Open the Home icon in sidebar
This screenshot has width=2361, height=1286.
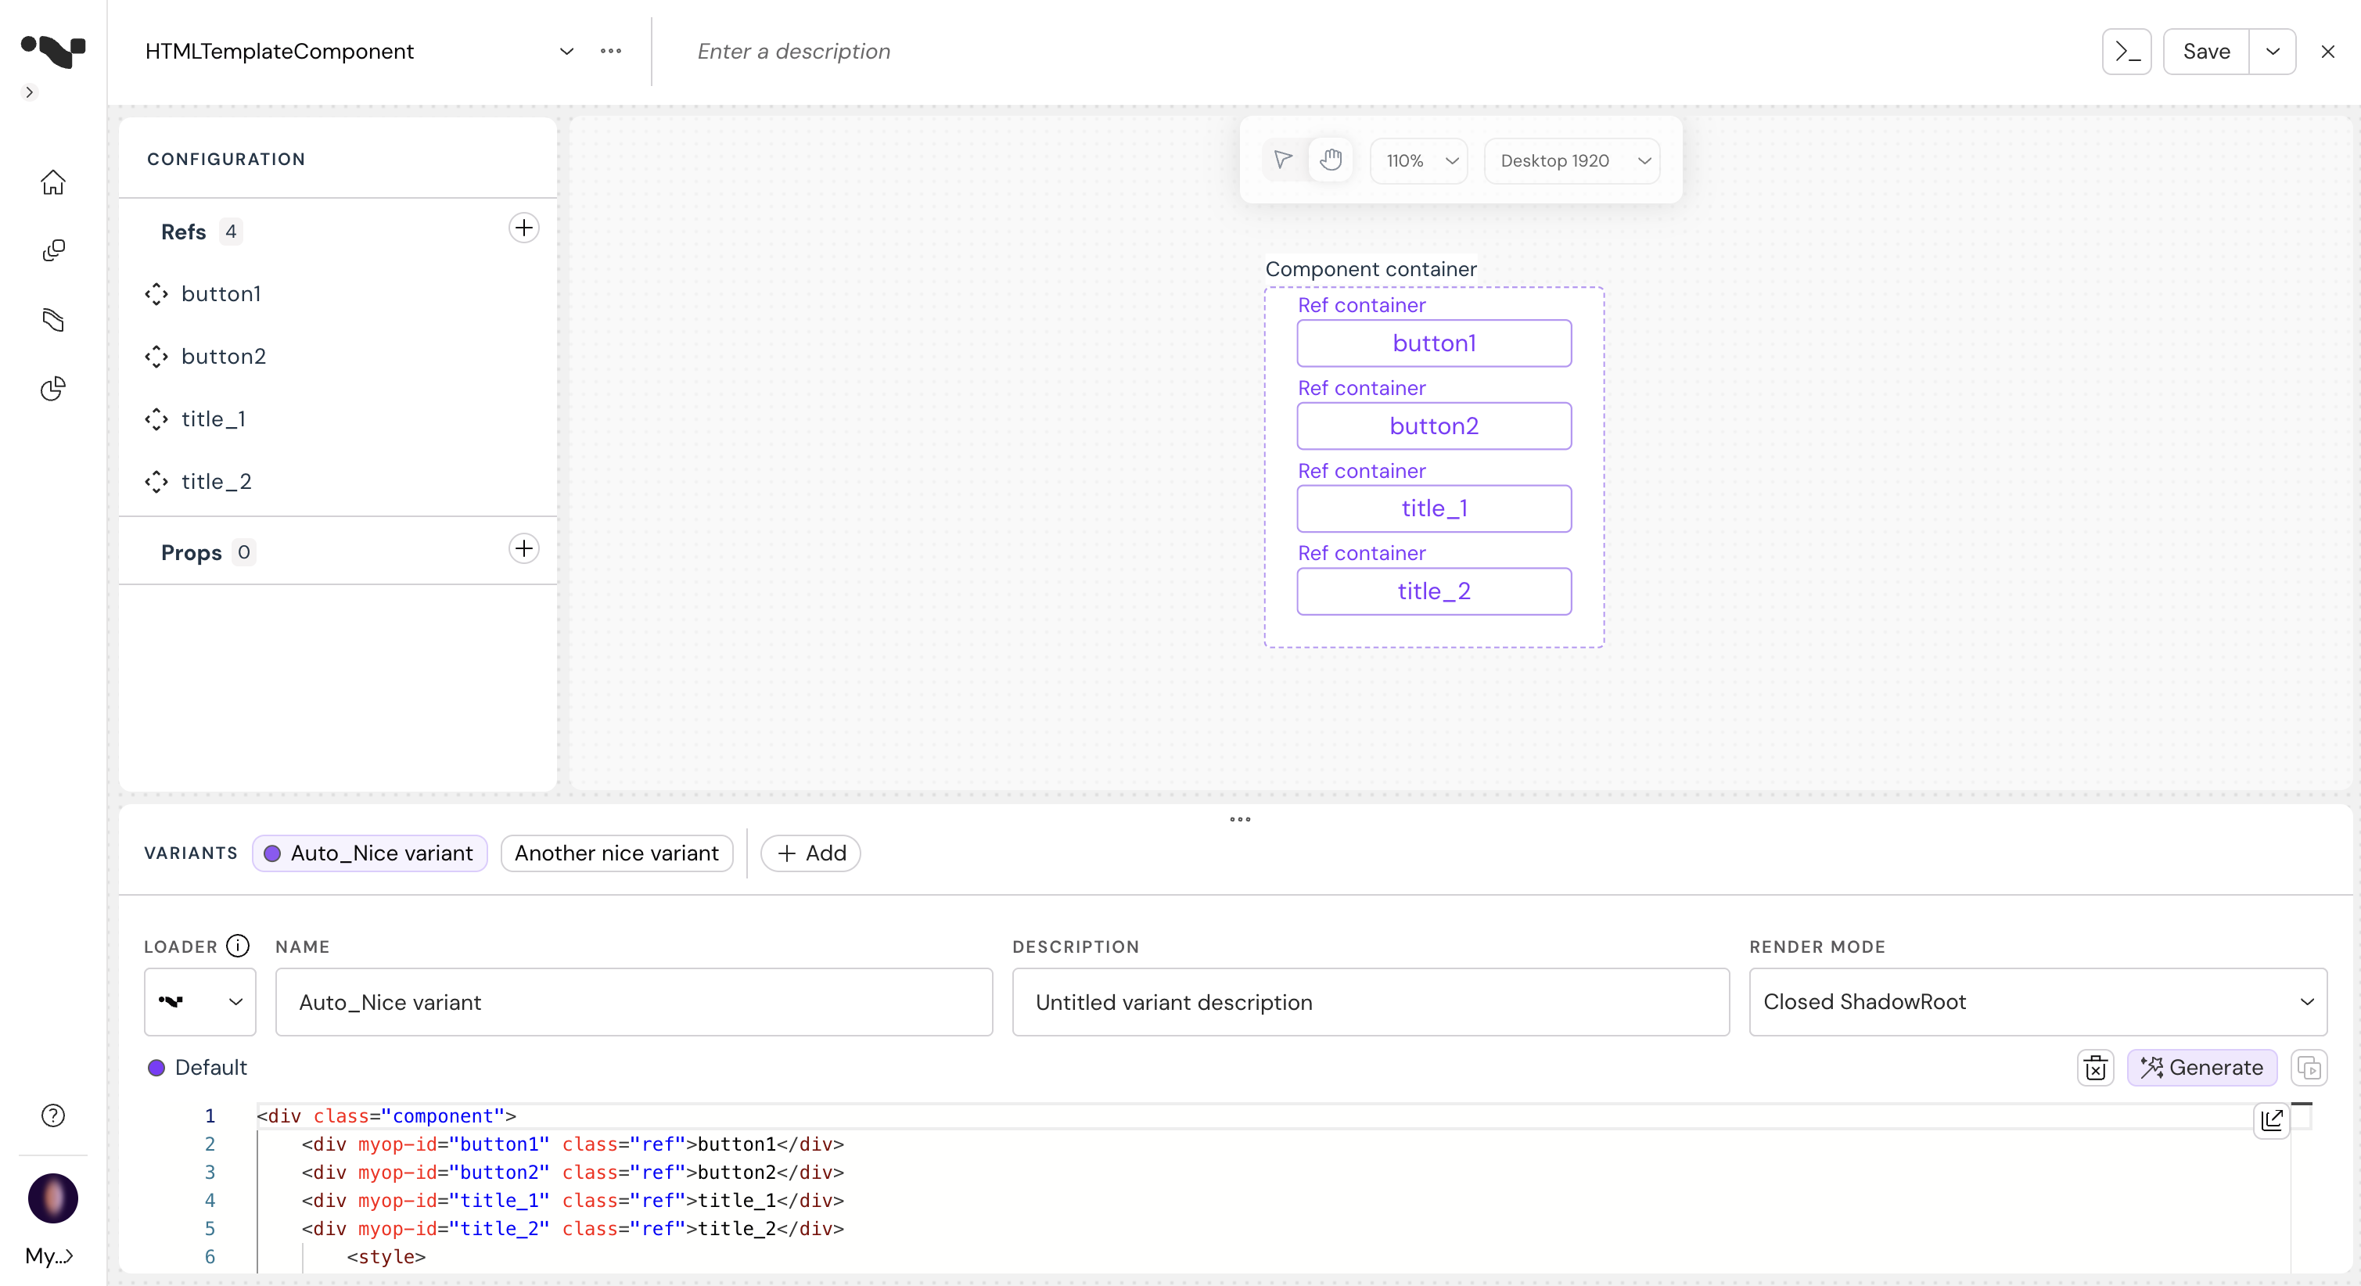pyautogui.click(x=53, y=182)
